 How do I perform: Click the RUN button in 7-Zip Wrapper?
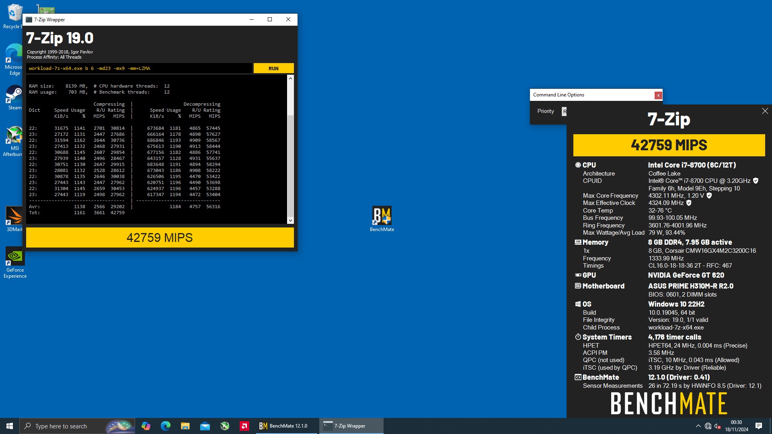(273, 68)
